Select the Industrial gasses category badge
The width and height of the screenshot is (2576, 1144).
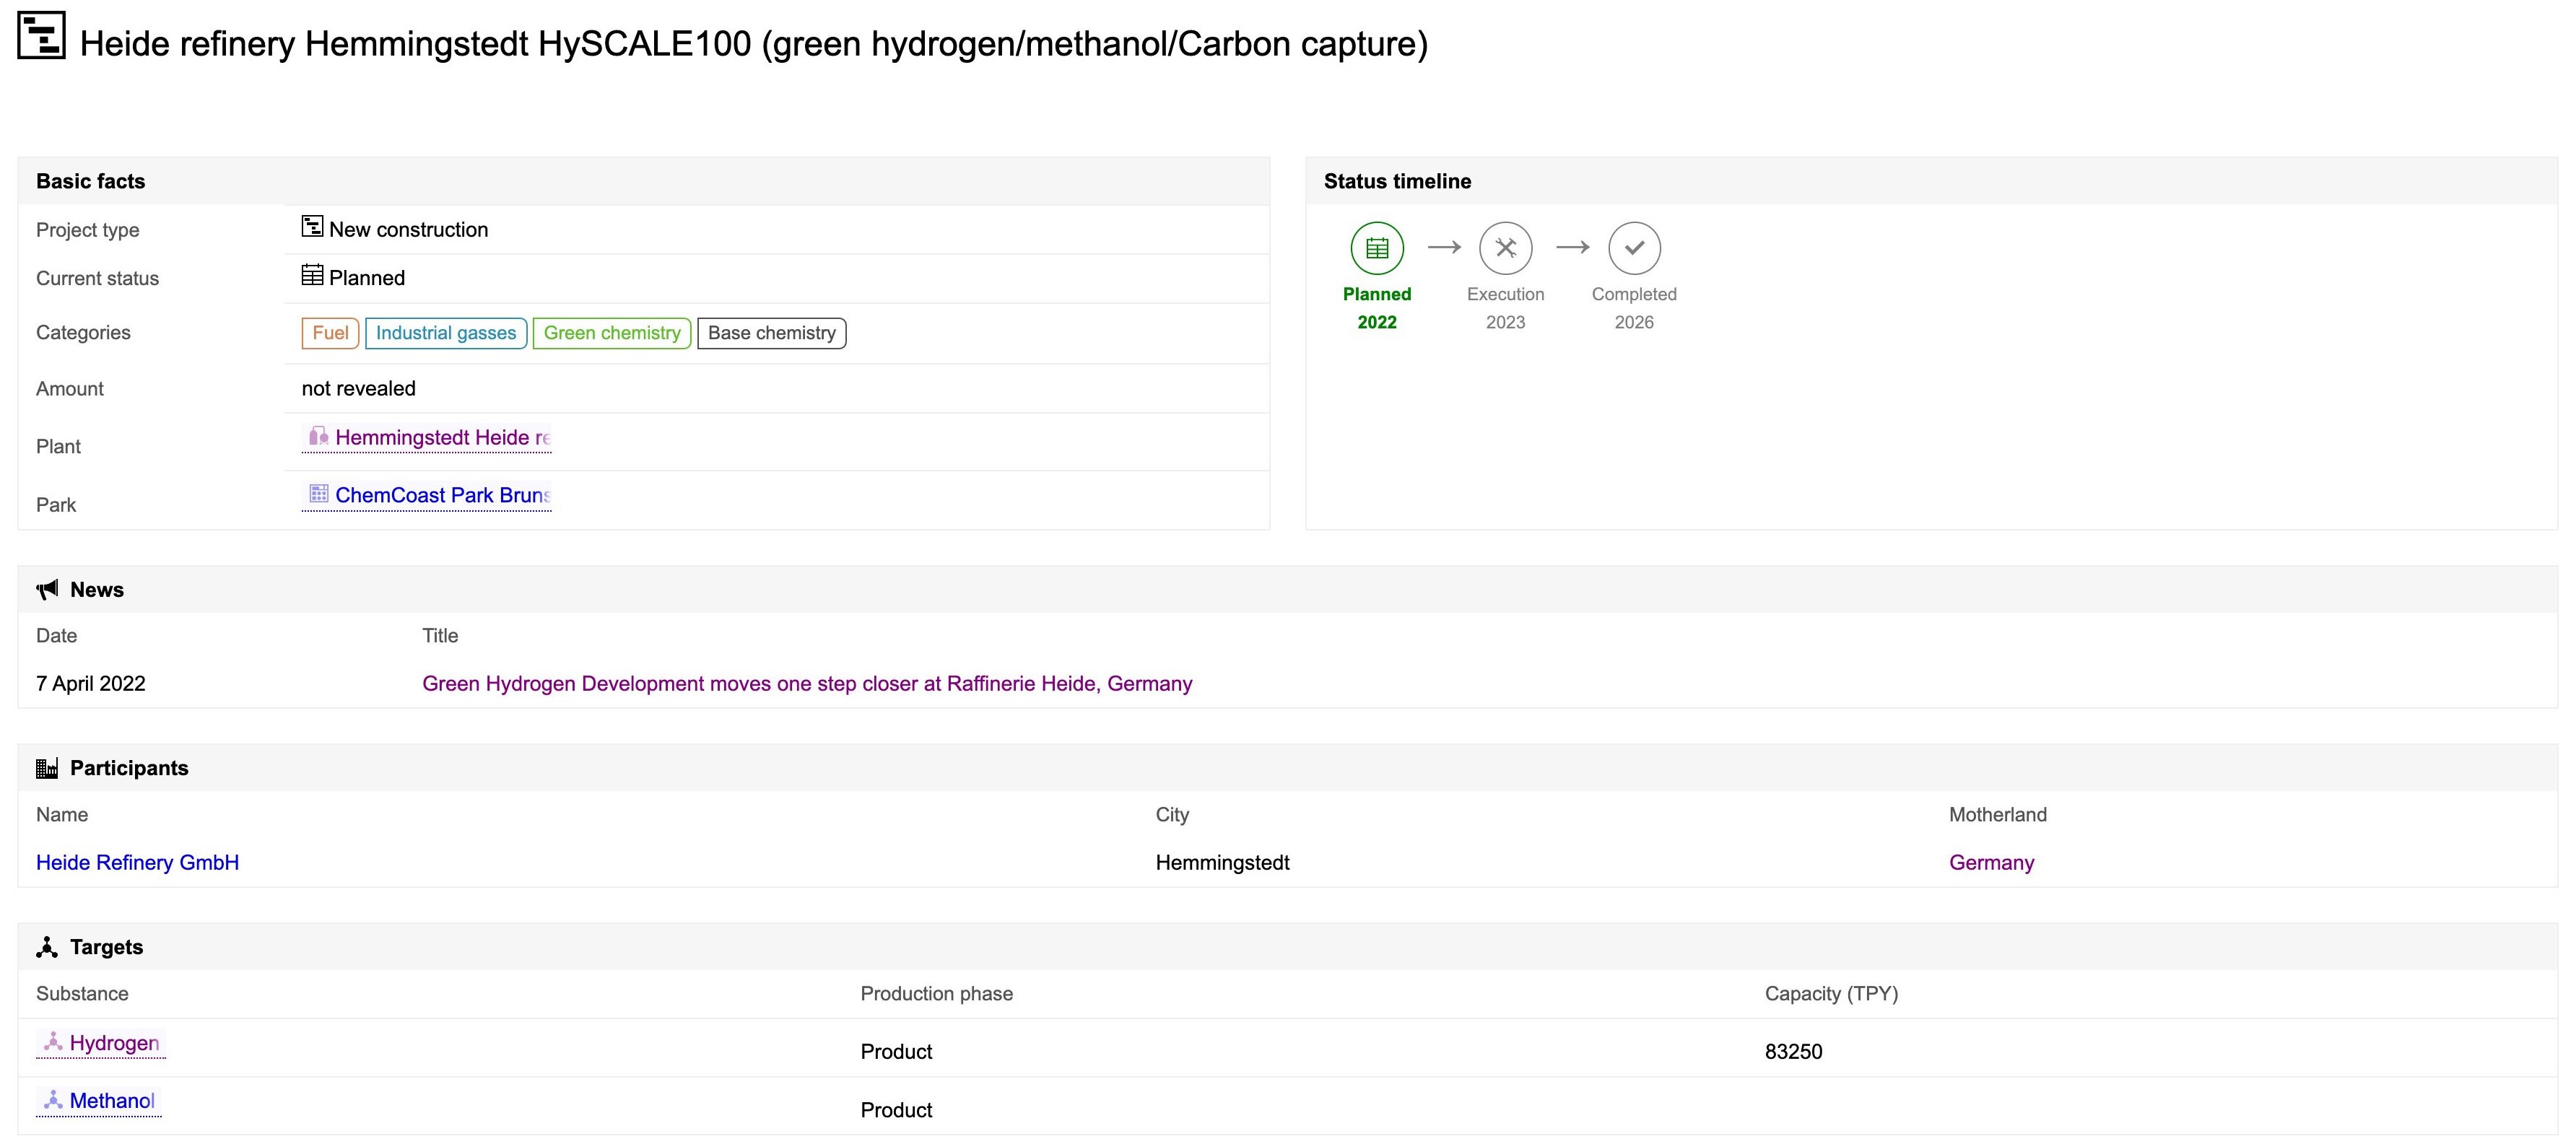point(446,333)
